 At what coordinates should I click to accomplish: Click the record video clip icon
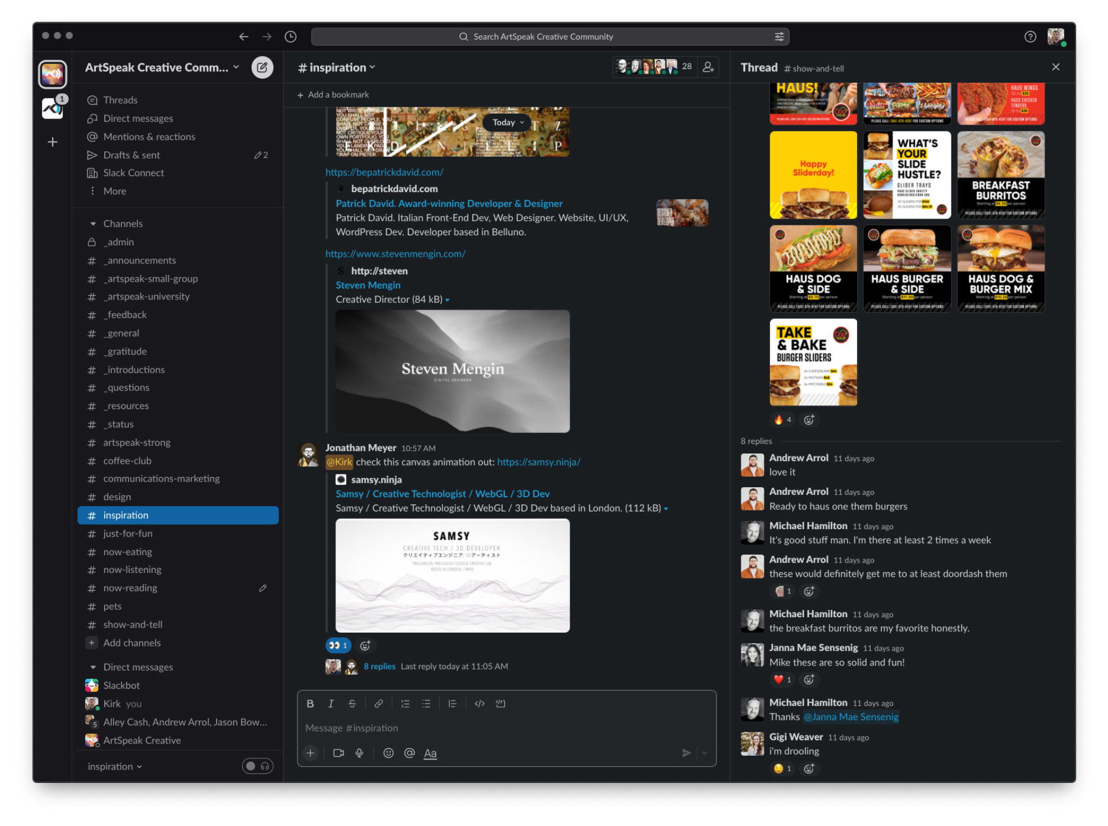338,753
